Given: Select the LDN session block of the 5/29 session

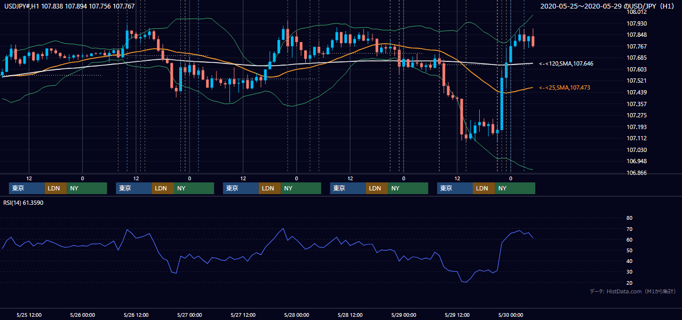Looking at the screenshot, I should click(483, 188).
